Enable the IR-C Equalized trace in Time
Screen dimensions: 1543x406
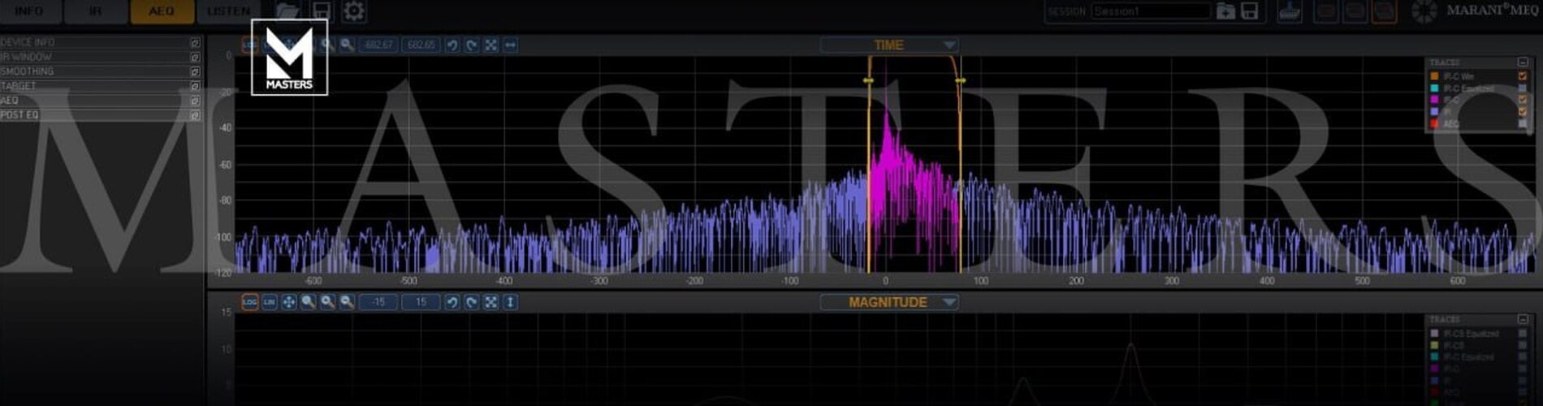(x=1523, y=89)
